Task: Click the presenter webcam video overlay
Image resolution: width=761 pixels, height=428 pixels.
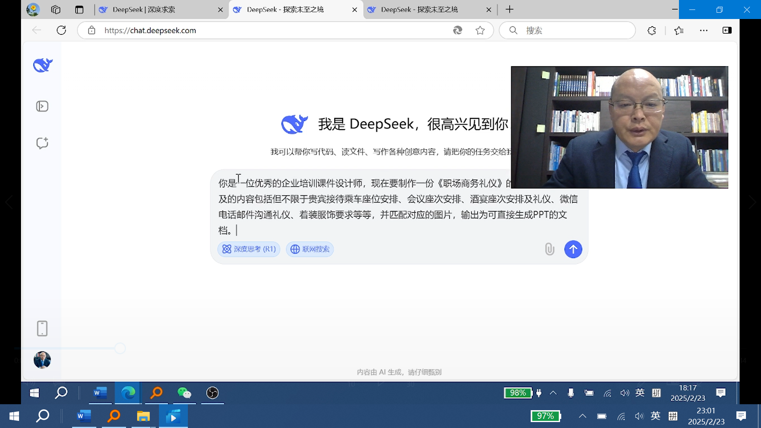Action: coord(620,127)
